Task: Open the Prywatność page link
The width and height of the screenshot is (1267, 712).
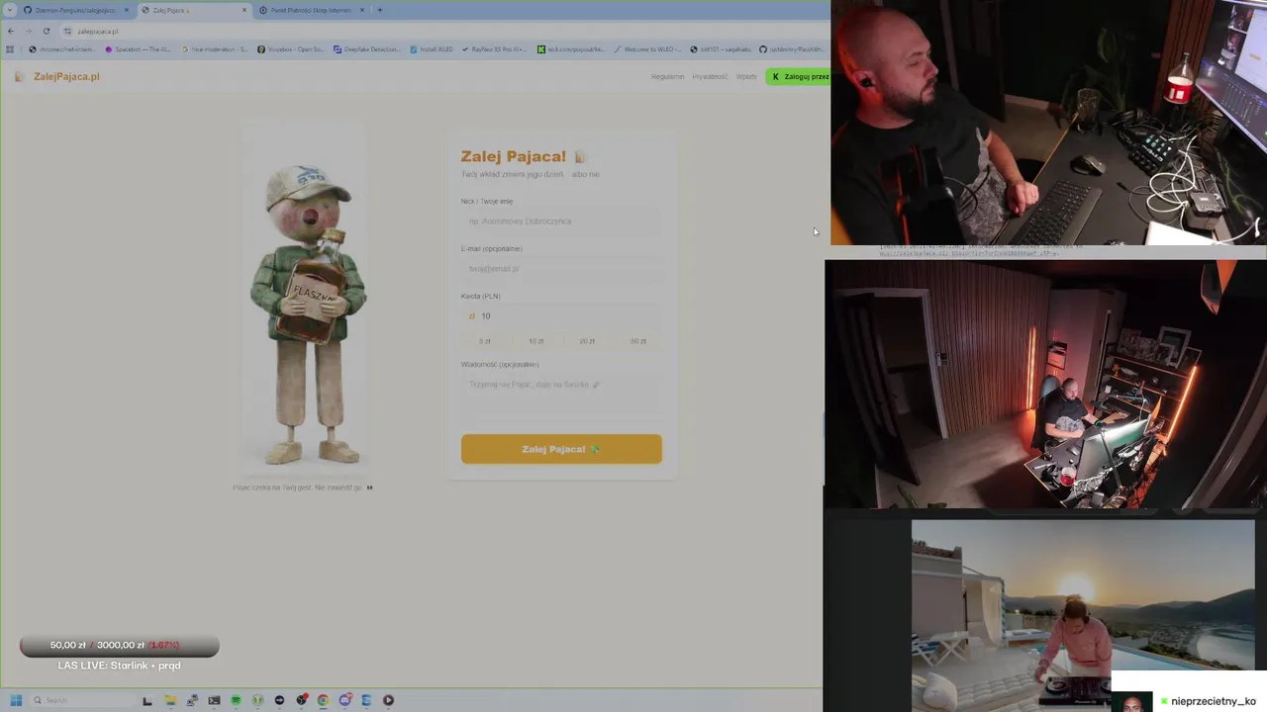Action: pyautogui.click(x=710, y=76)
